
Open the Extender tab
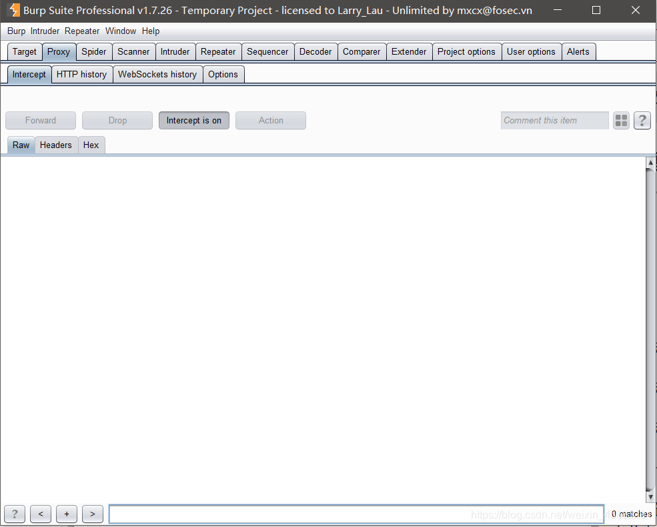(409, 52)
